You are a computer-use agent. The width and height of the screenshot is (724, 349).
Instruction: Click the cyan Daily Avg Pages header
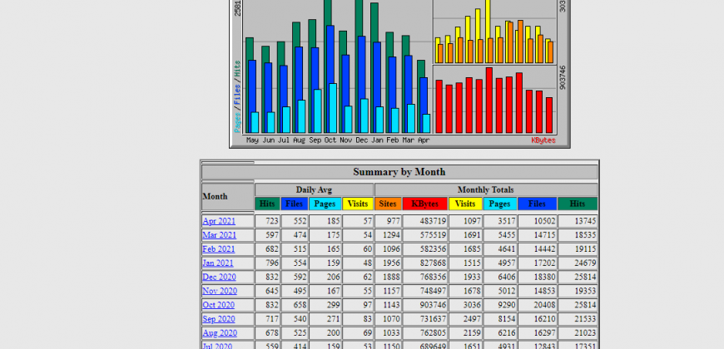click(x=325, y=204)
